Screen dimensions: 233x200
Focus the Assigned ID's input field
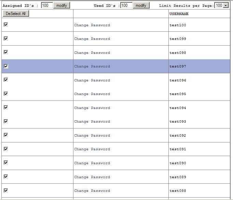[47, 5]
